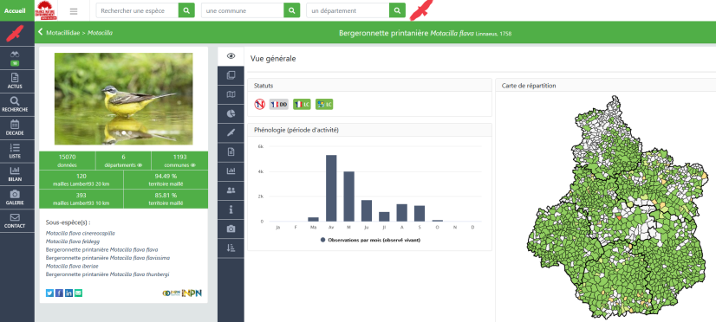Viewport: 716px width, 322px height.
Task: Open the Accueil home button
Action: tap(16, 10)
